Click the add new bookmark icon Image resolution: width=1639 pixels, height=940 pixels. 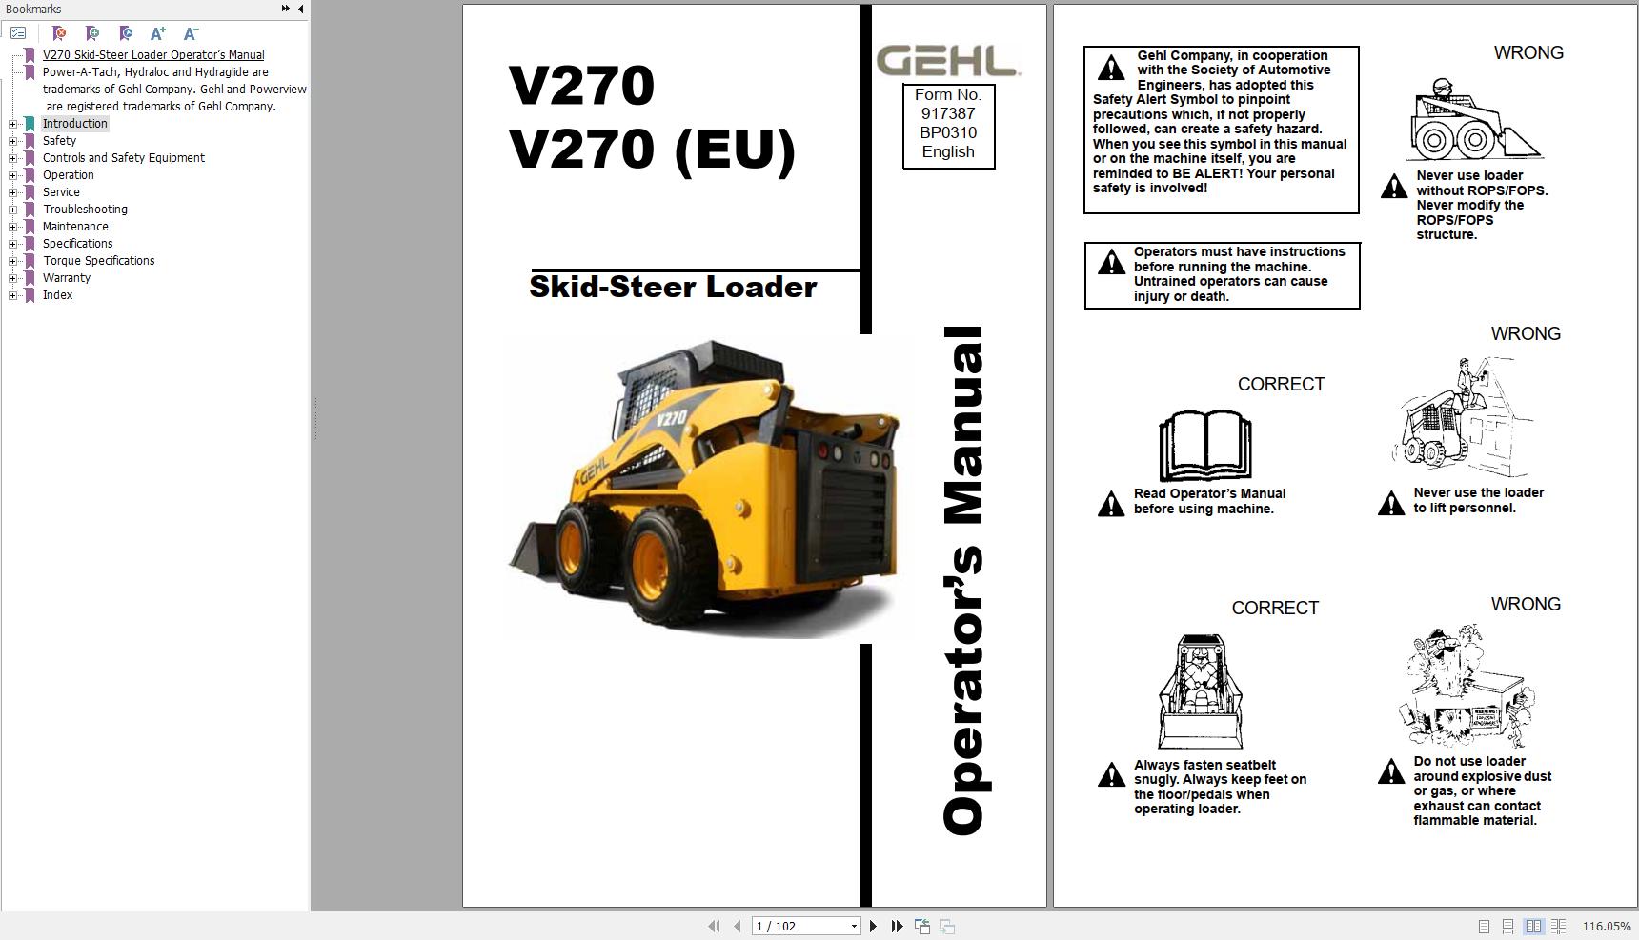click(x=91, y=31)
